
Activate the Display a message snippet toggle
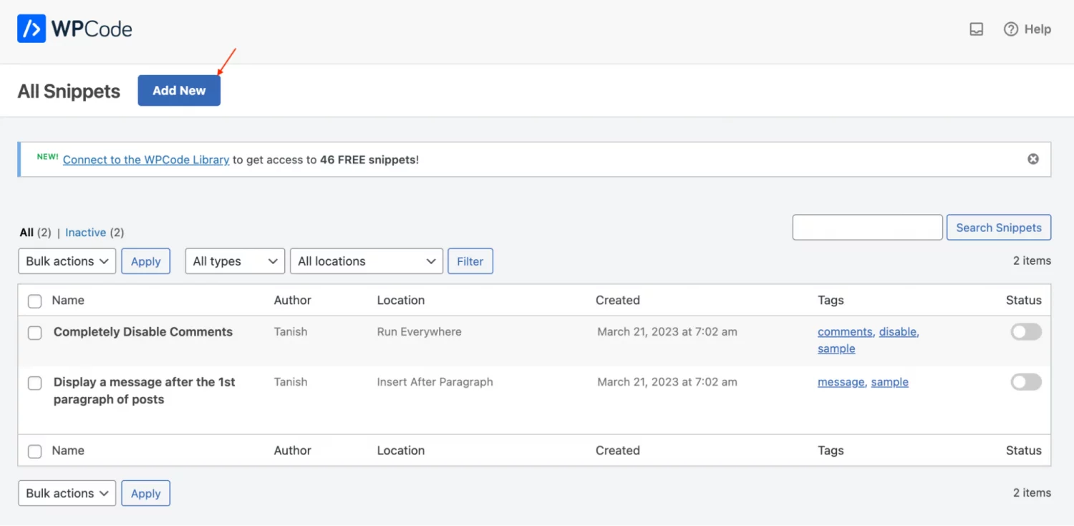click(1026, 382)
